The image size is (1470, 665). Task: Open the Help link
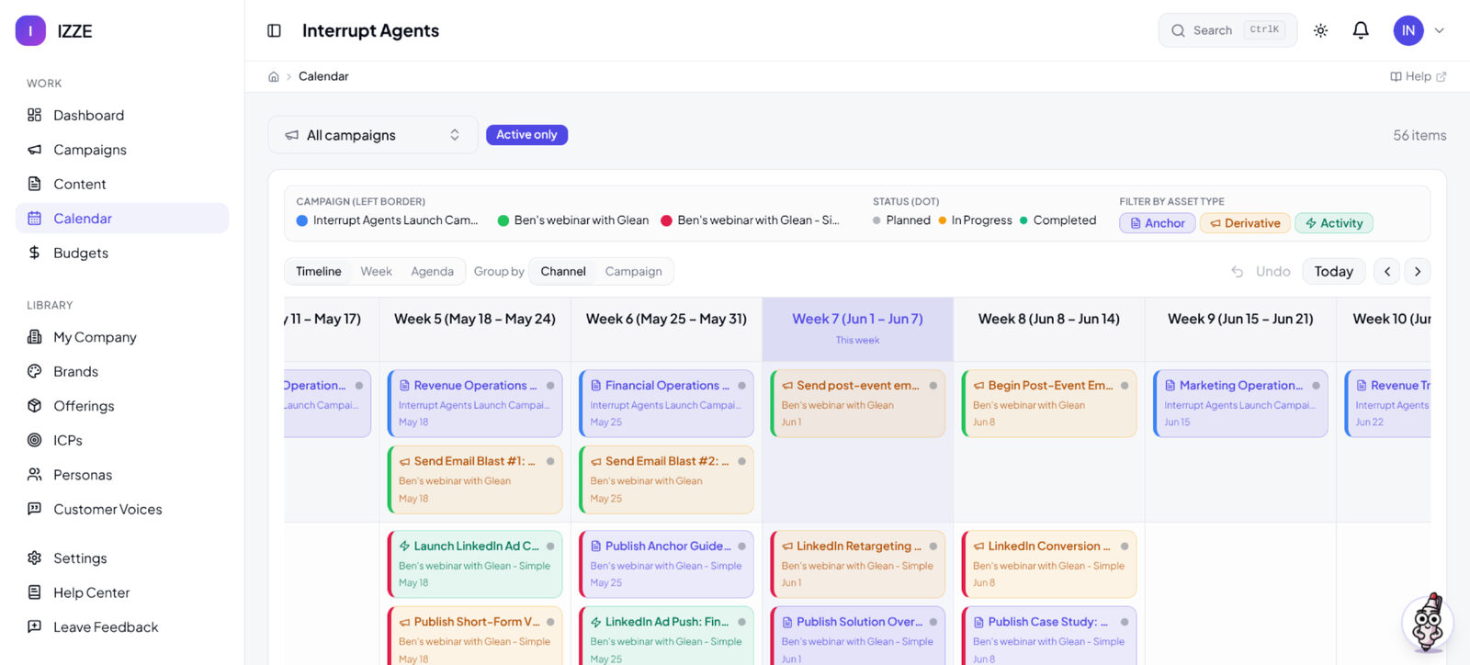1418,76
